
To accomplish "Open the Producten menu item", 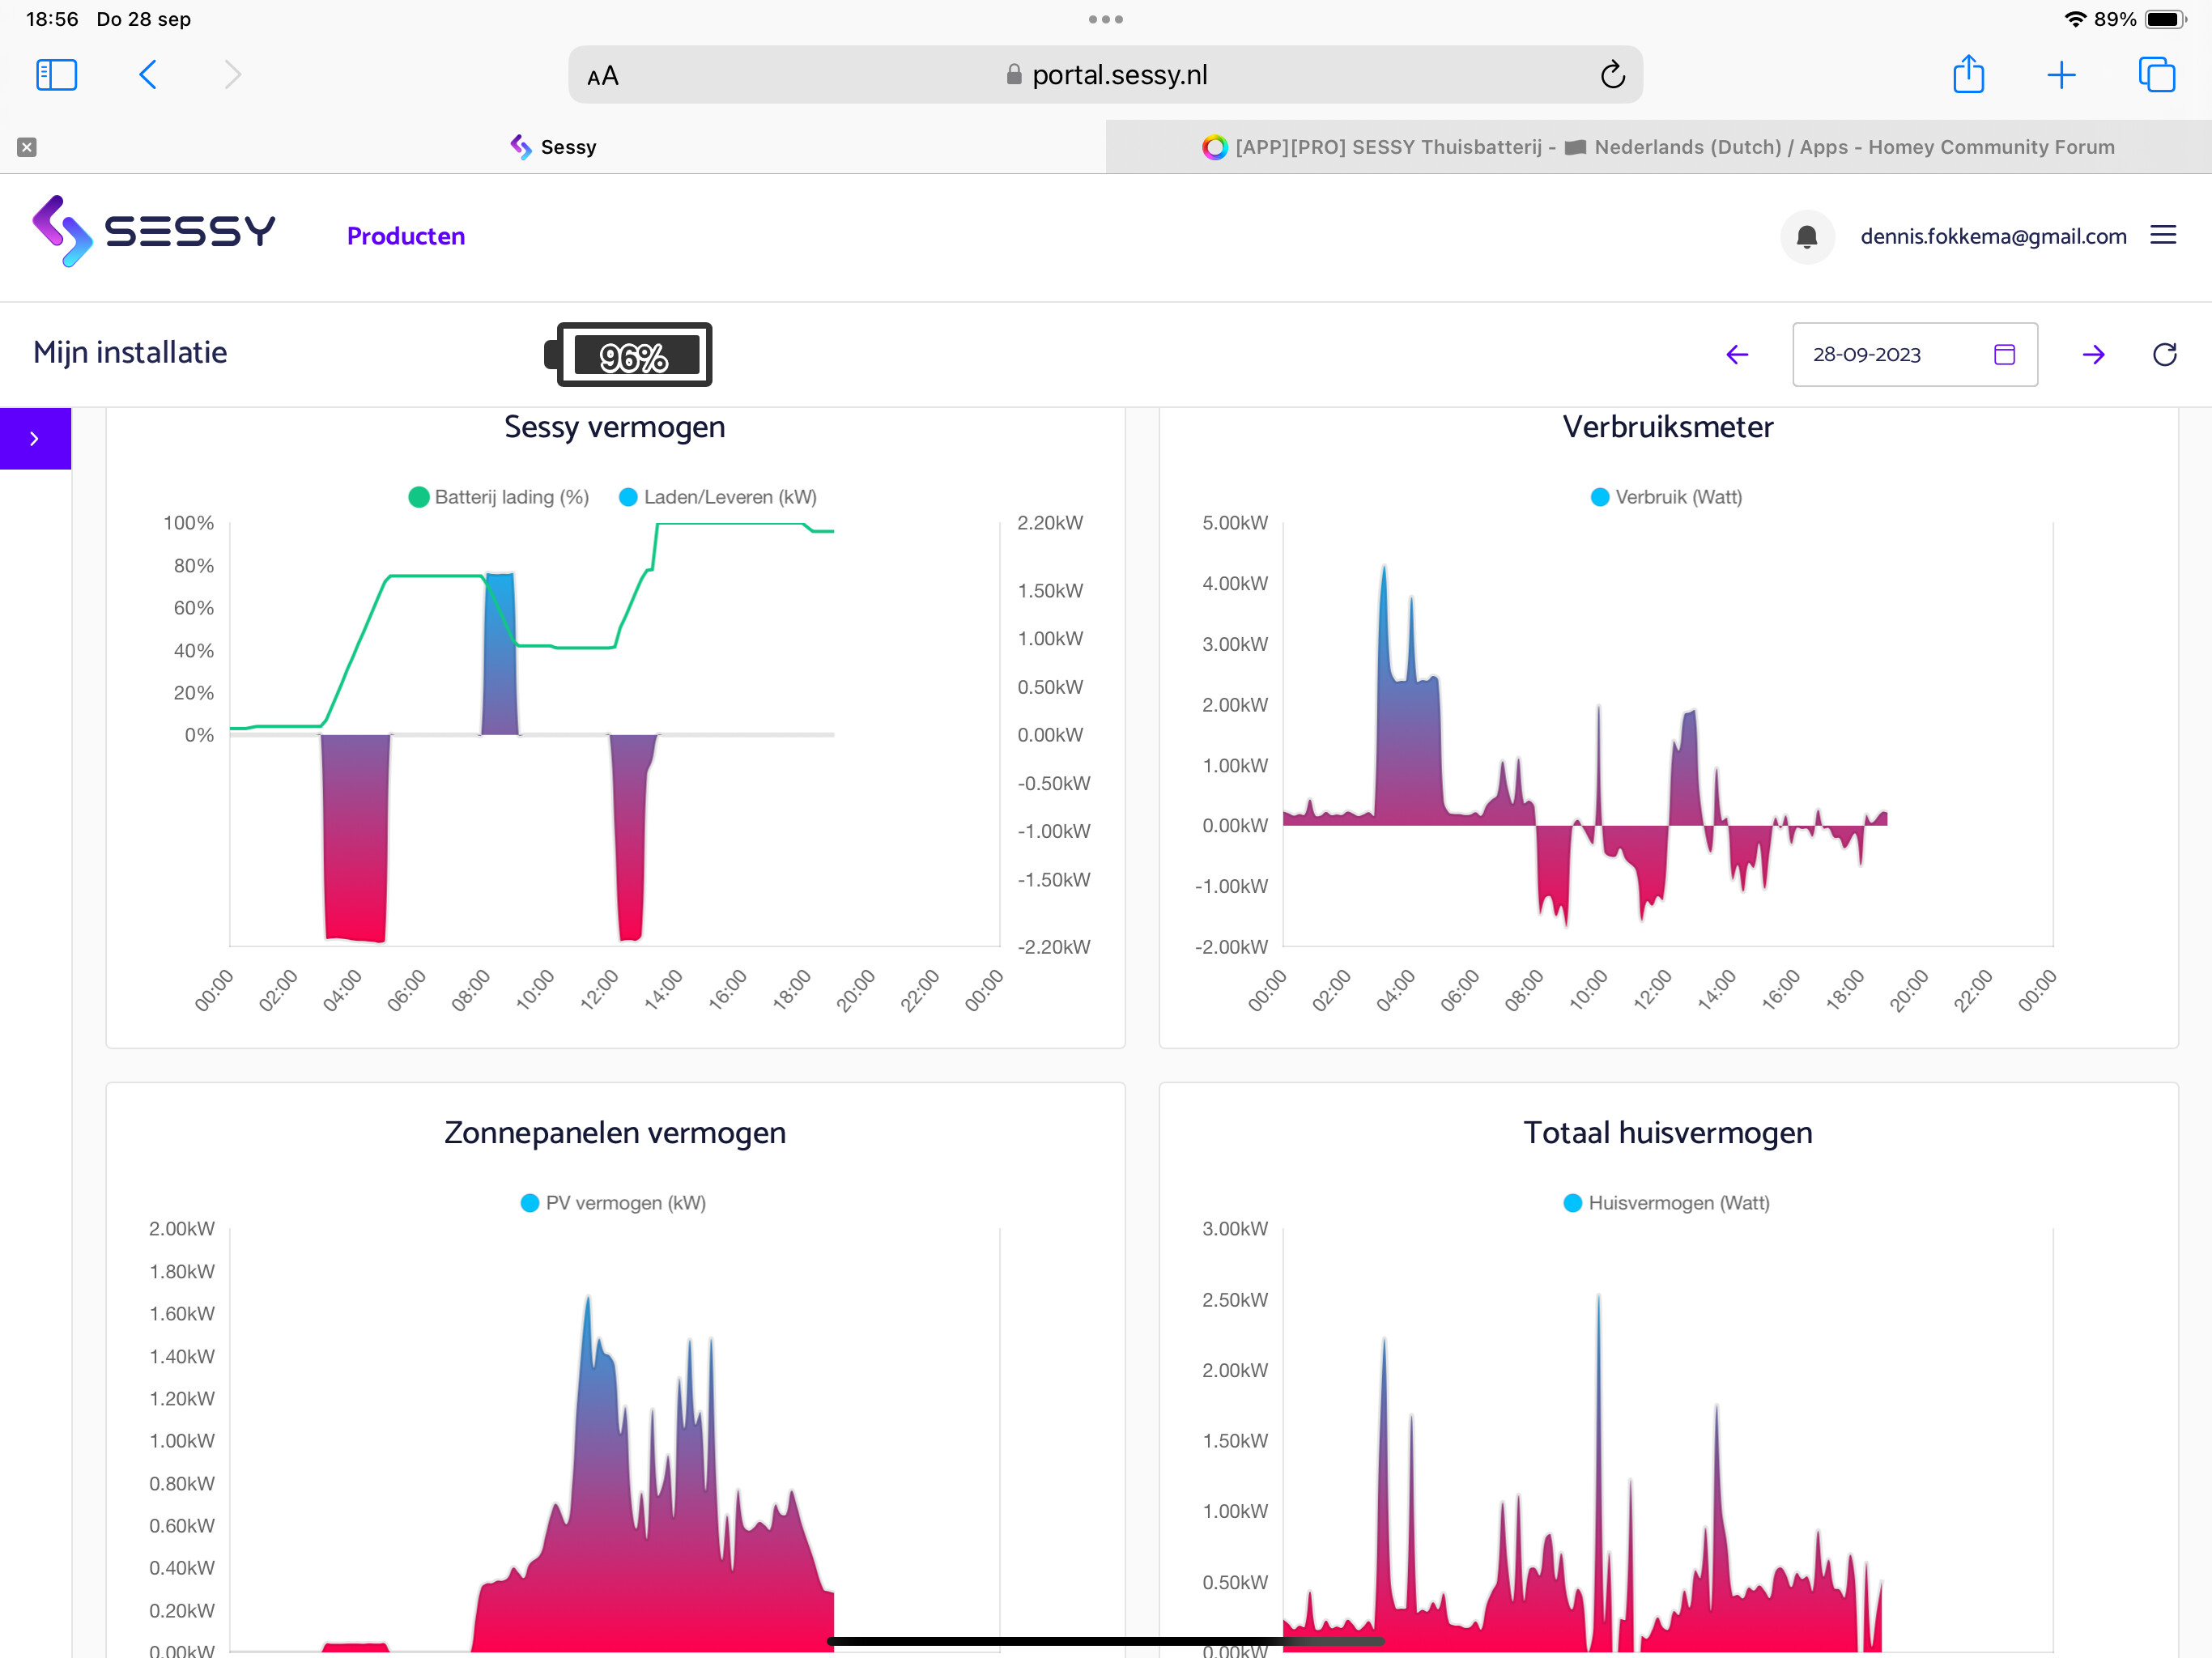I will point(405,236).
